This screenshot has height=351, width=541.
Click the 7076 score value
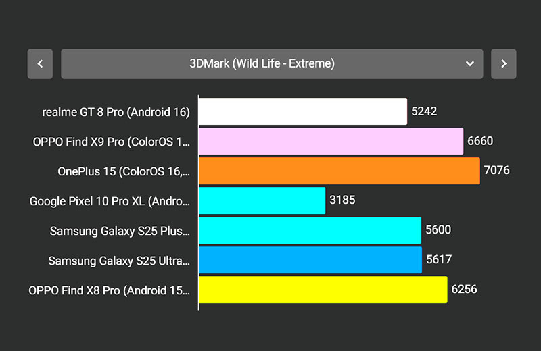coord(496,171)
